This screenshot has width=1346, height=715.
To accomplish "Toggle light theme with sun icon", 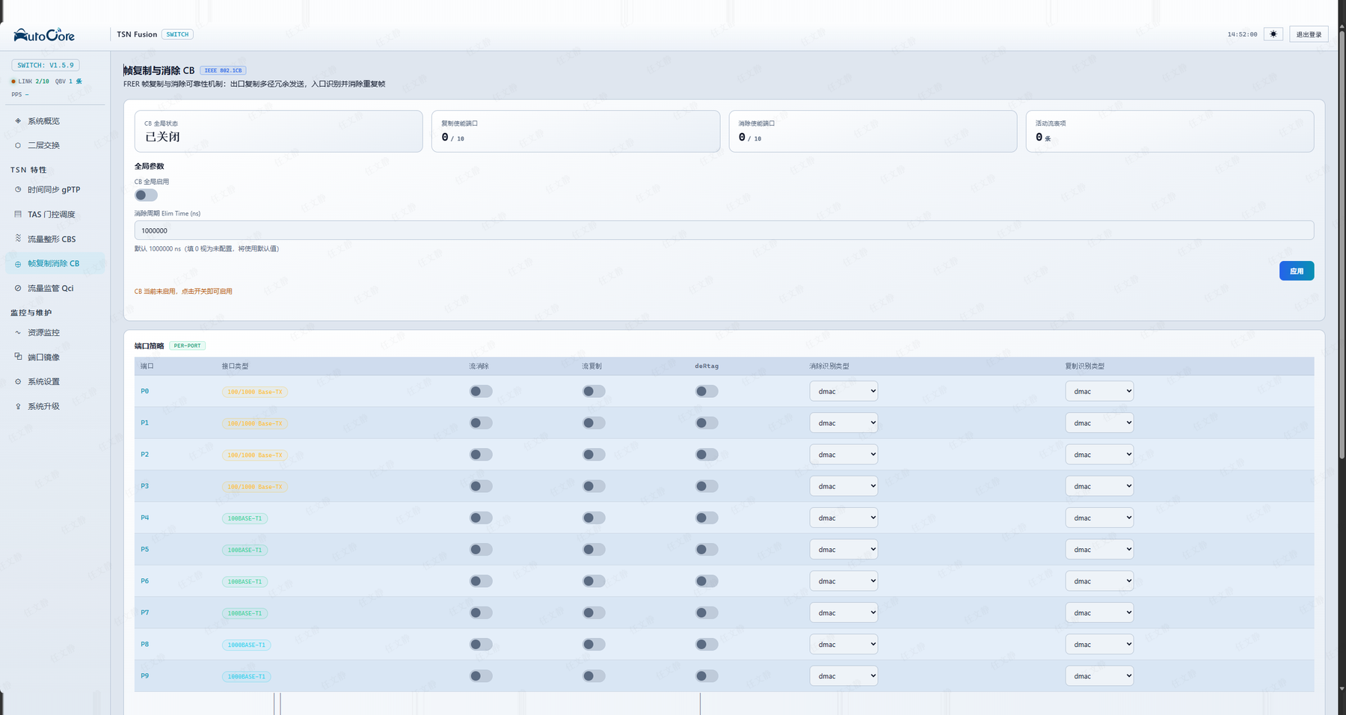I will coord(1273,34).
